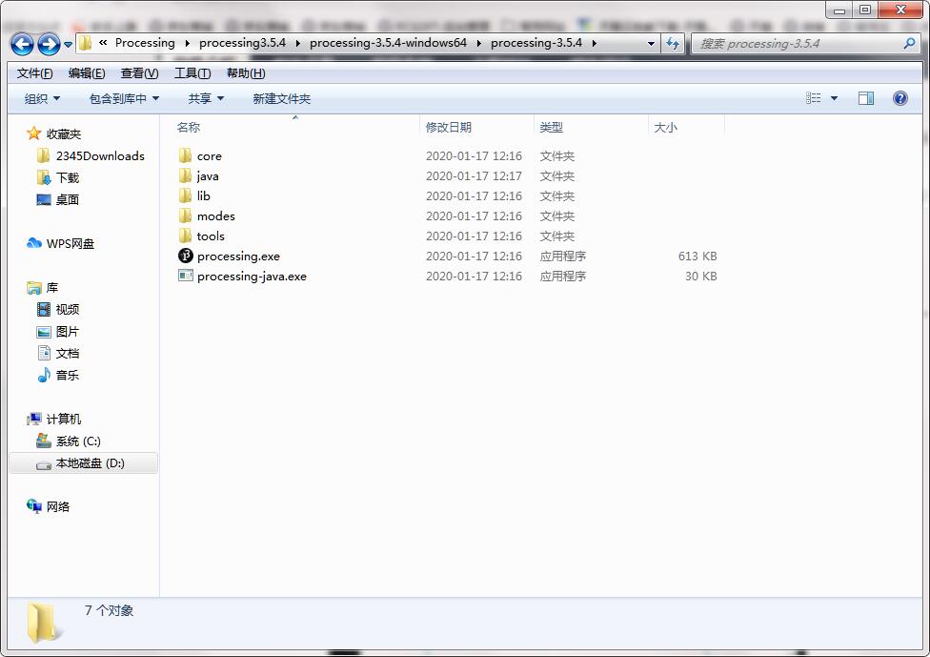Click the 库 libraries icon

(x=33, y=287)
